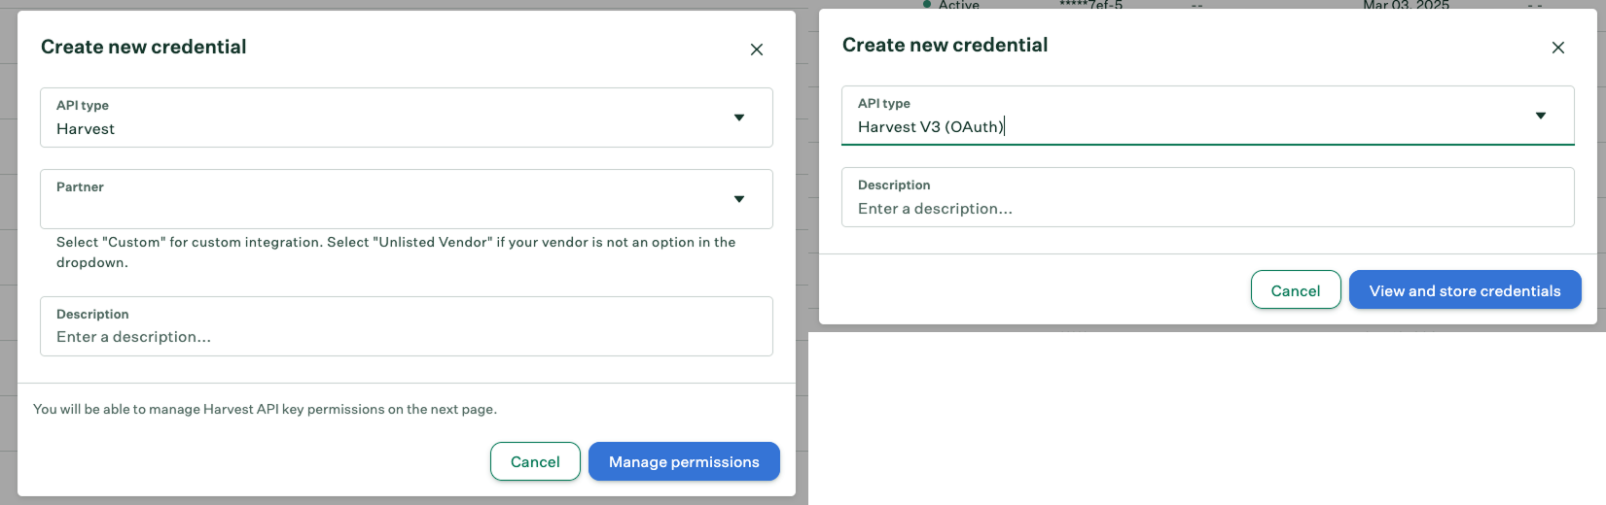
Task: Close the Harvest V3 (OAuth) credential dialog
Action: [x=1557, y=48]
